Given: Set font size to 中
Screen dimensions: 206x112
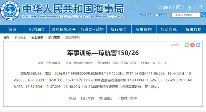Looking at the screenshot, I should point(160,63).
